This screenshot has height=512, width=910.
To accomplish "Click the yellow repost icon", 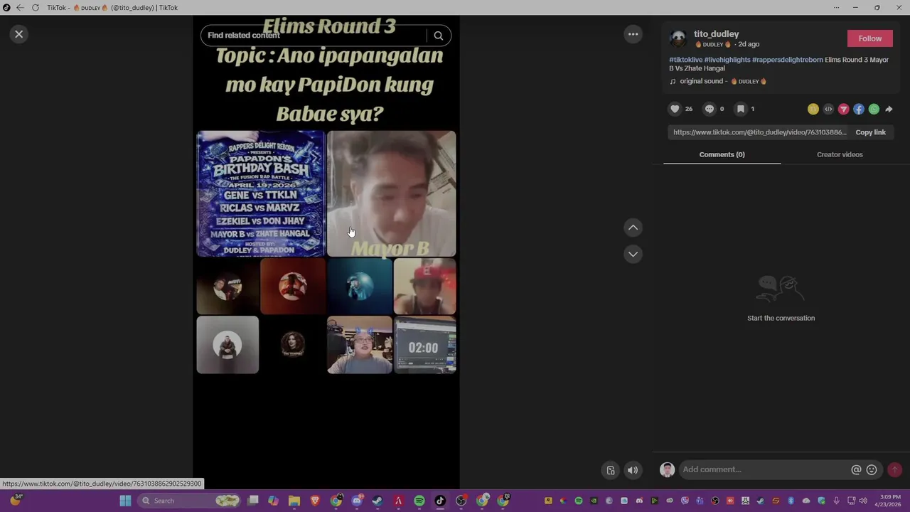I will click(x=813, y=109).
